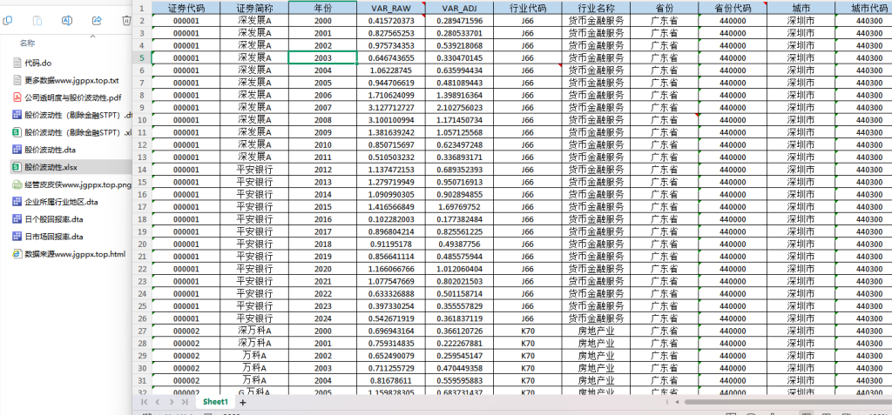This screenshot has height=415, width=892.
Task: Click the Paste icon in Explorer toolbar
Action: click(37, 21)
